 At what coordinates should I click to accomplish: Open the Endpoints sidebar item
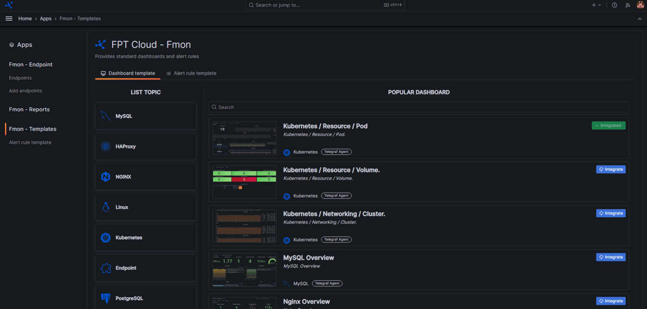[x=20, y=78]
